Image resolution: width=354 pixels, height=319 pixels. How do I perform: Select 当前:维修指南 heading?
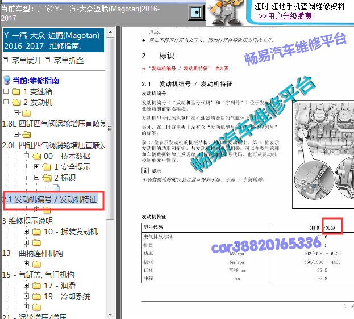[x=36, y=81]
